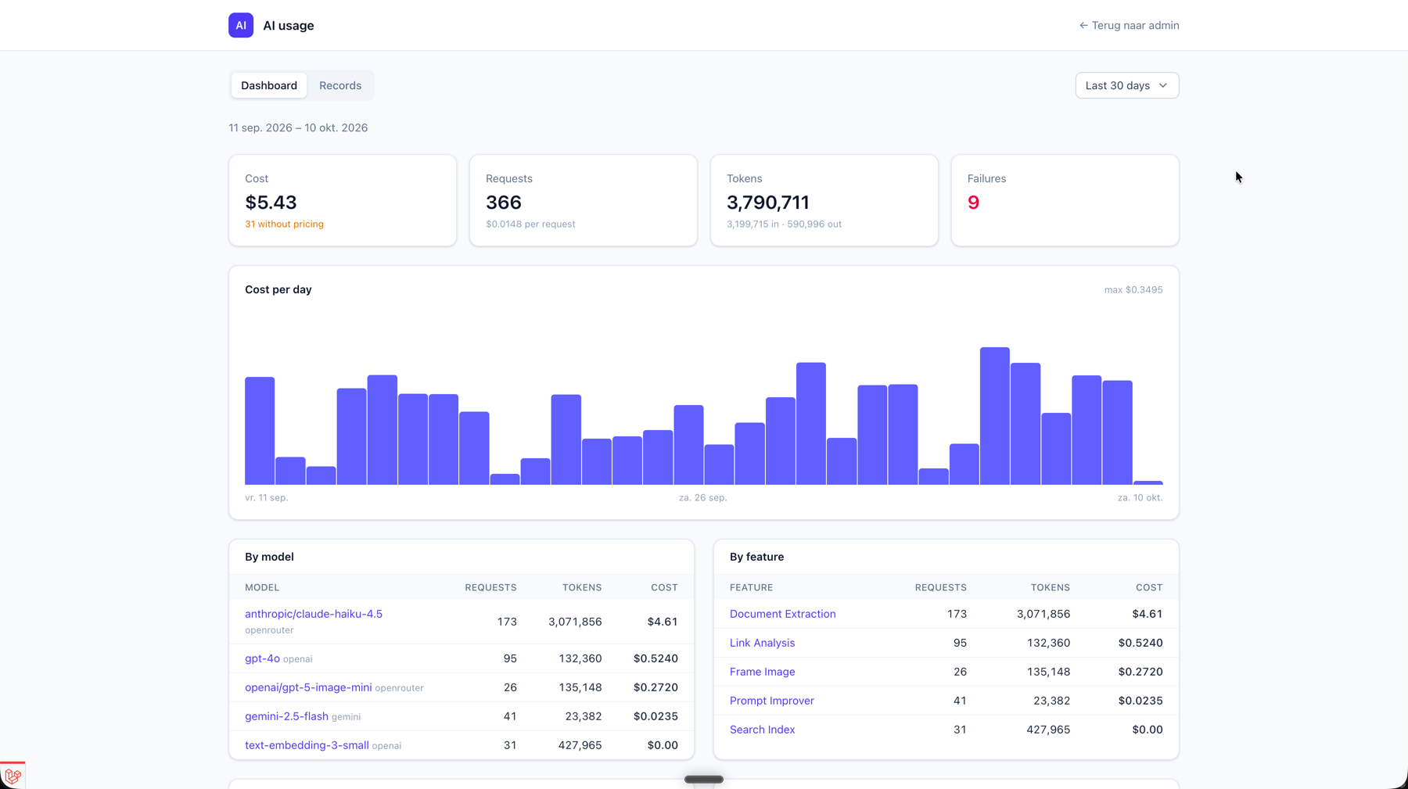Click the purple AI logo icon

241,25
